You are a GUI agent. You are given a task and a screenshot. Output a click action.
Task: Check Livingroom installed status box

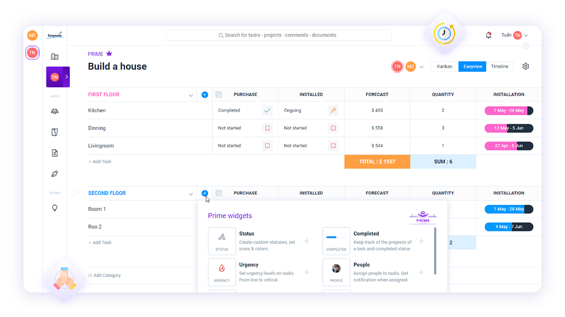point(333,146)
